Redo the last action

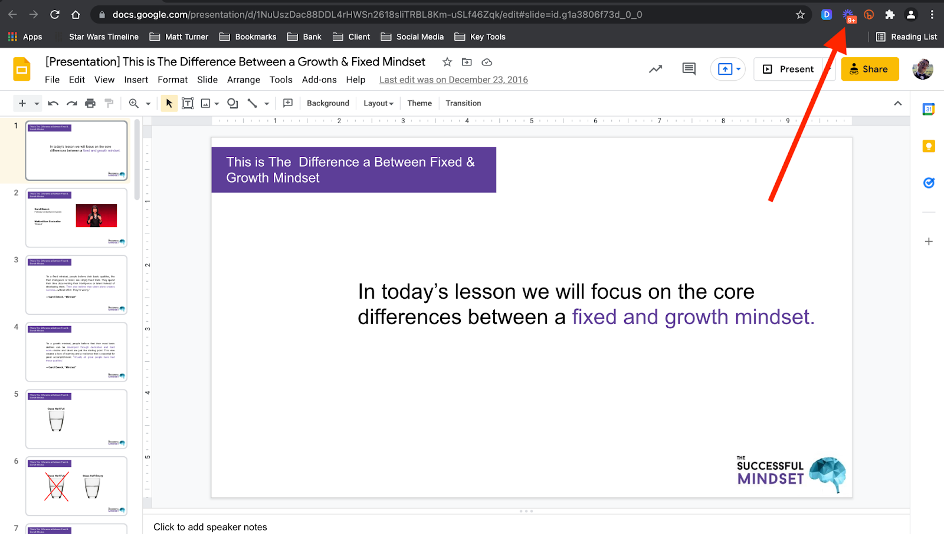[72, 103]
